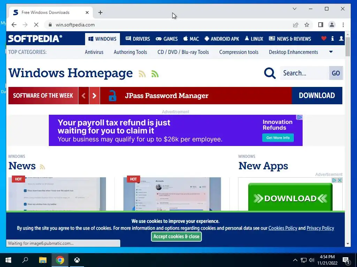Click the Softpedia logo
This screenshot has height=267, width=357.
pos(35,39)
